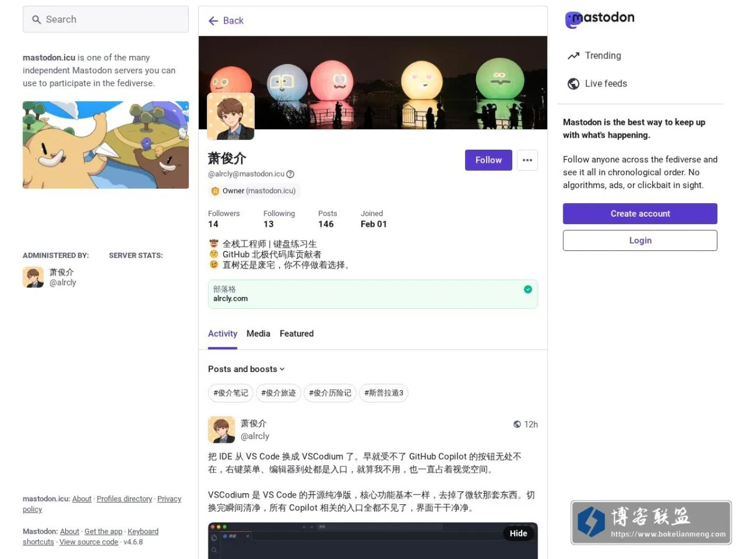Image resolution: width=746 pixels, height=559 pixels.
Task: Click the Live feeds globe icon
Action: (x=573, y=84)
